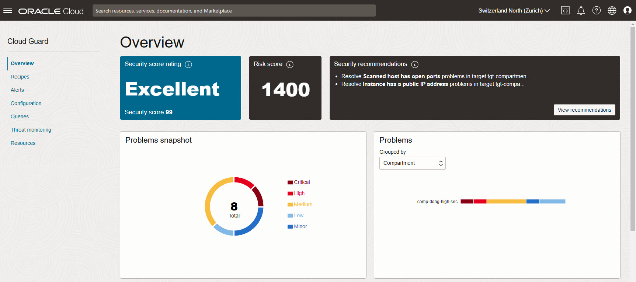Viewport: 636px width, 282px height.
Task: Open the help question mark icon
Action: [597, 10]
